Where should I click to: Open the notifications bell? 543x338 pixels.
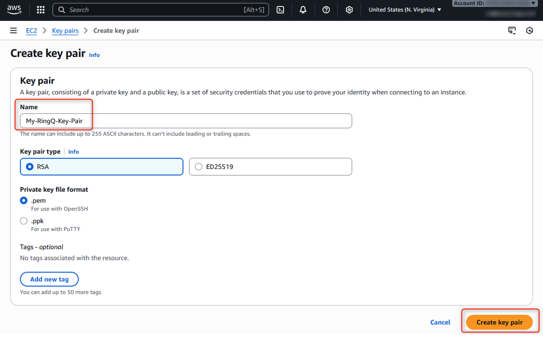(303, 9)
